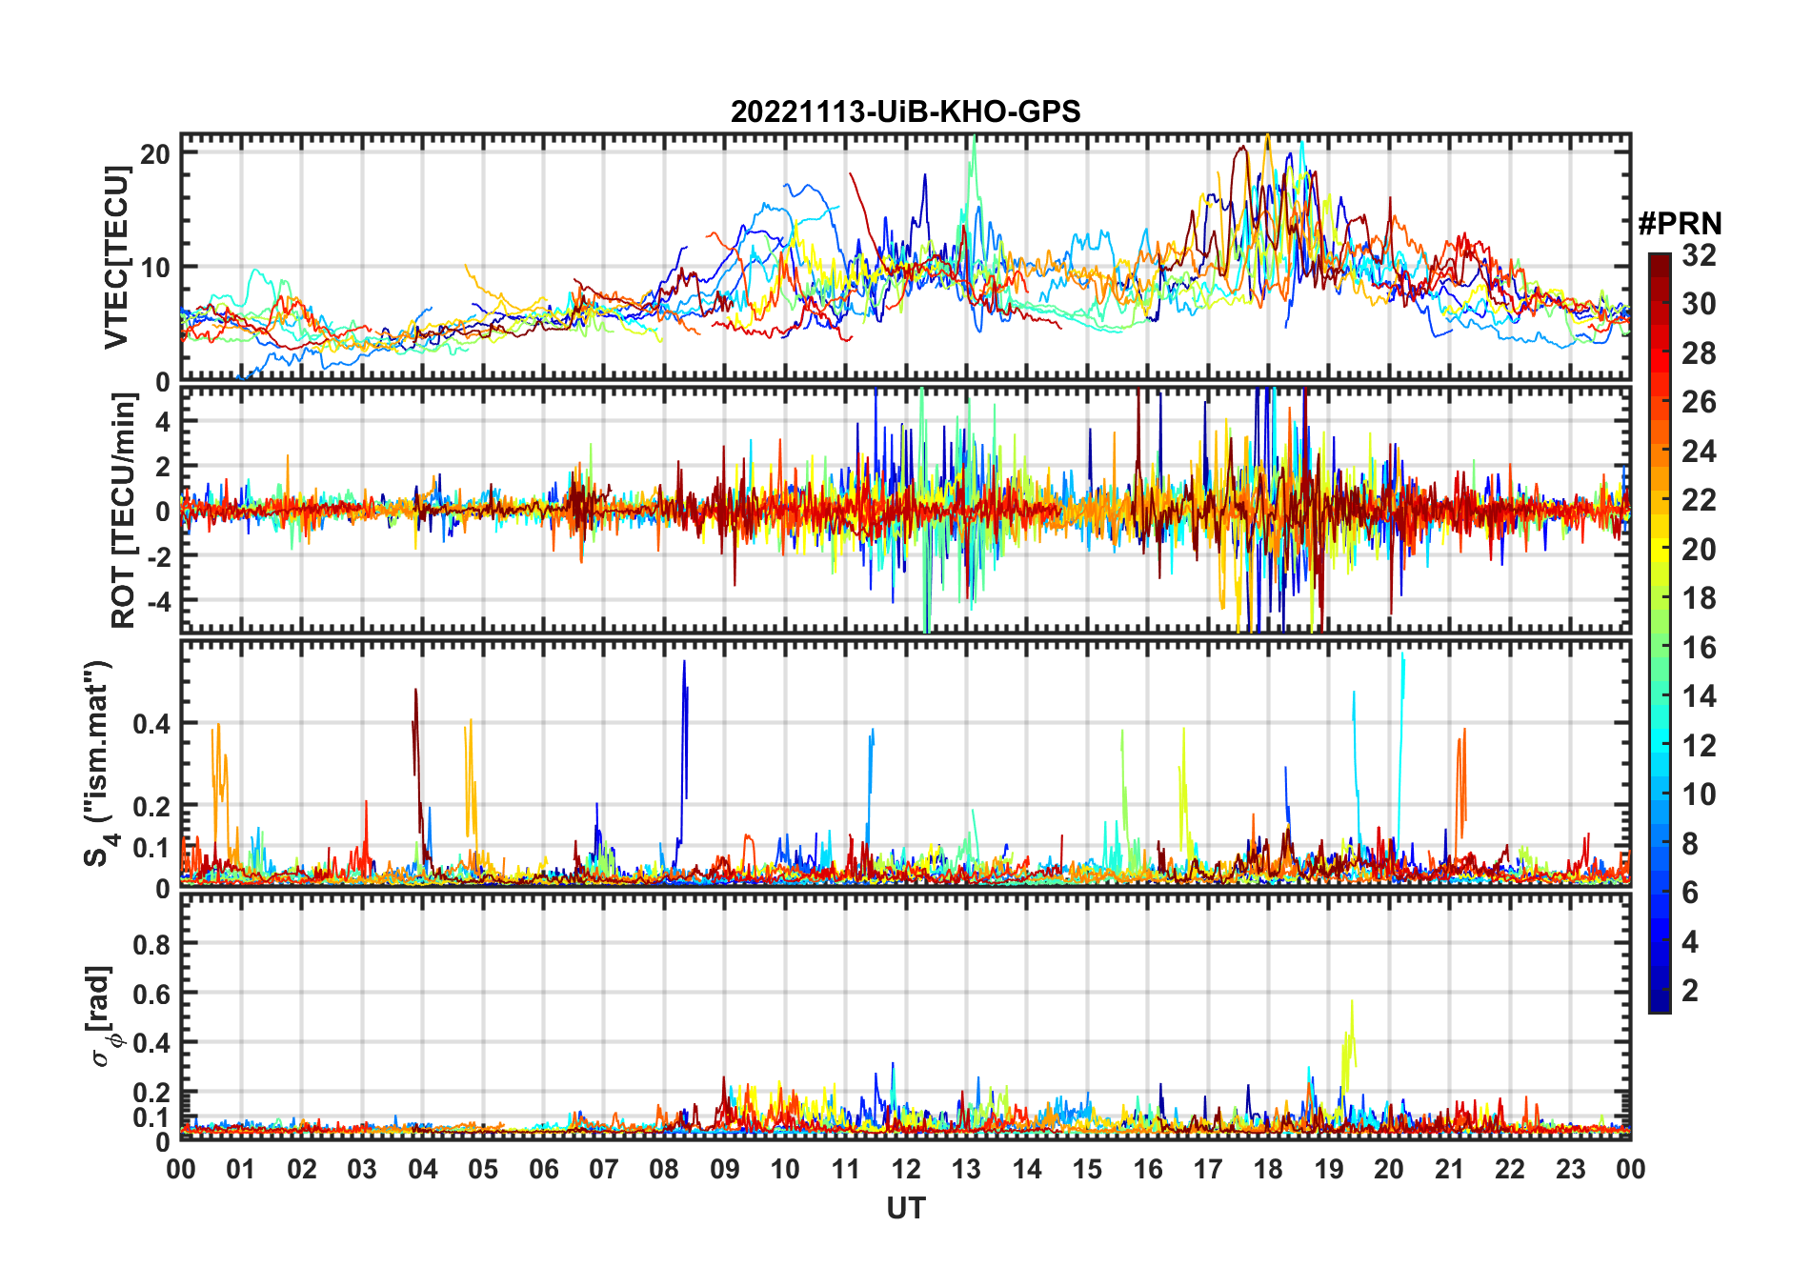
Task: Click colorbar tick label 4
Action: coord(1690,942)
